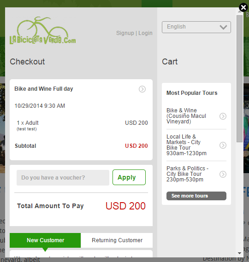Switch to the New Customer tab
Image resolution: width=249 pixels, height=262 pixels.
(45, 240)
